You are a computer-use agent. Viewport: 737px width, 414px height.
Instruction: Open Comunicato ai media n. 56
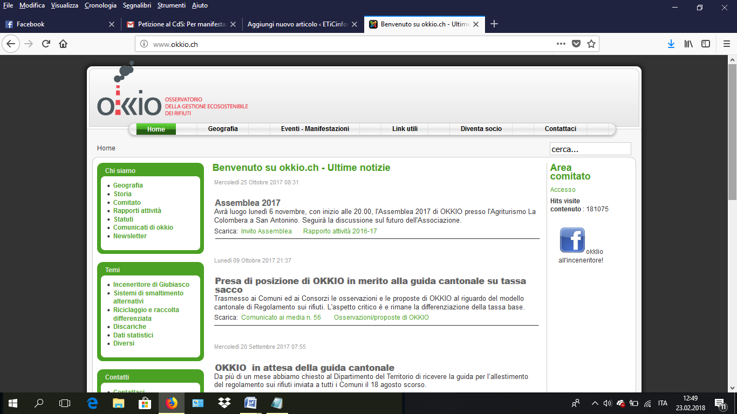point(281,318)
